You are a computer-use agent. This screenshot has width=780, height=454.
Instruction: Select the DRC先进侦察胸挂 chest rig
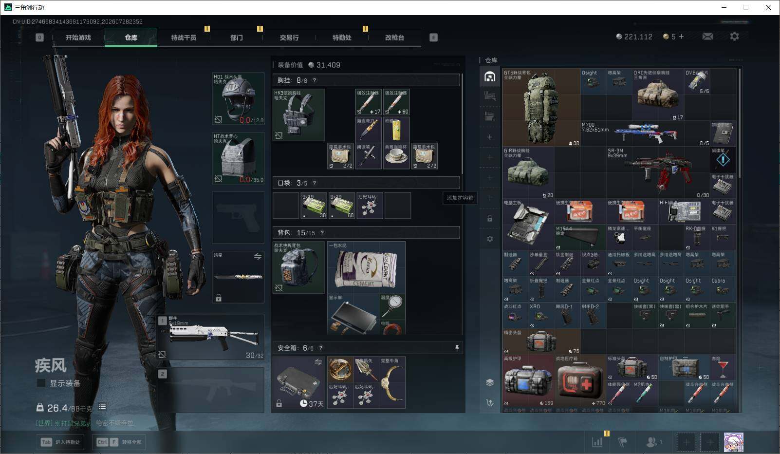tap(658, 95)
